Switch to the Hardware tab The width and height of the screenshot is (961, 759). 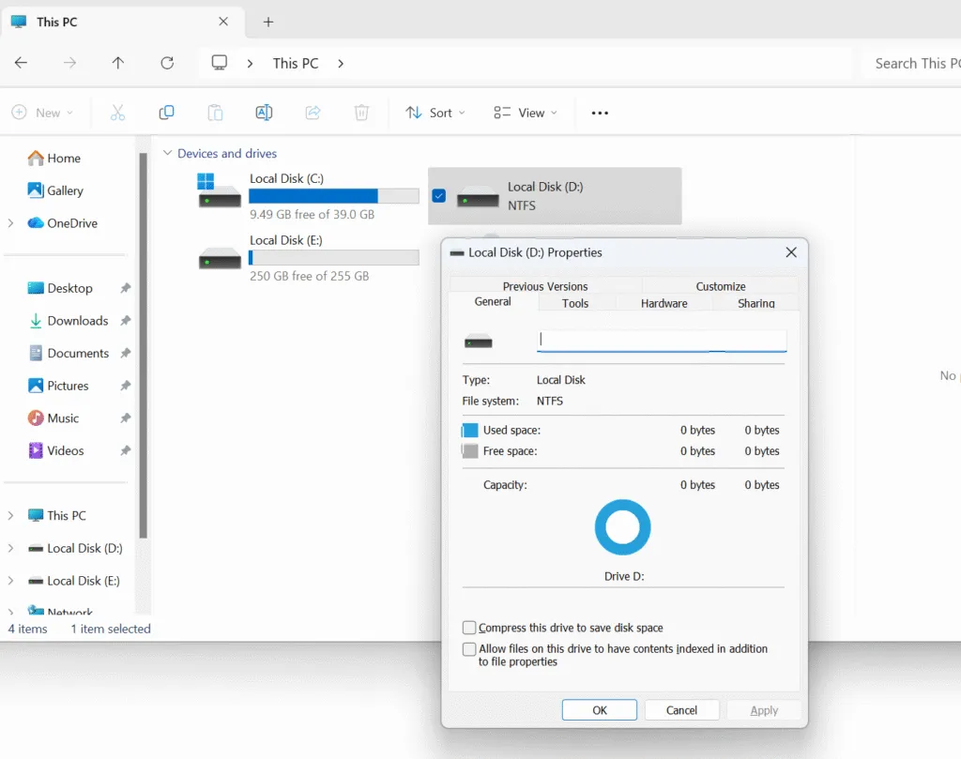click(664, 303)
